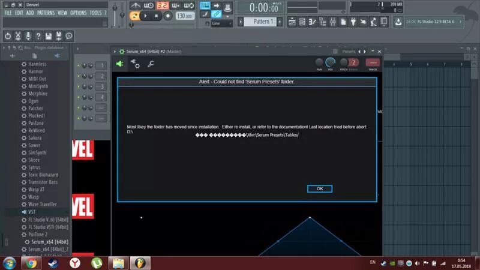Screen dimensions: 480x270
Task: Open the Line snap dropdown
Action: pos(221,23)
